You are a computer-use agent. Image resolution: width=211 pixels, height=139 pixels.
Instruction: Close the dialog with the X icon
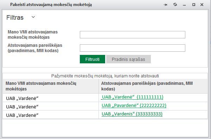(x=202, y=5)
